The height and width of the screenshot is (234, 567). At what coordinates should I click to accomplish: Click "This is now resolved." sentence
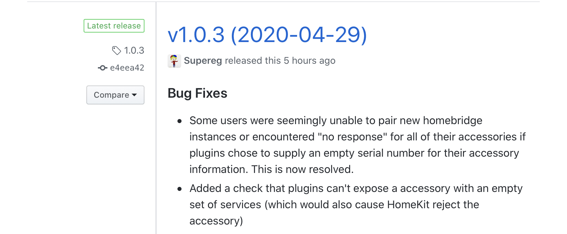tap(303, 169)
